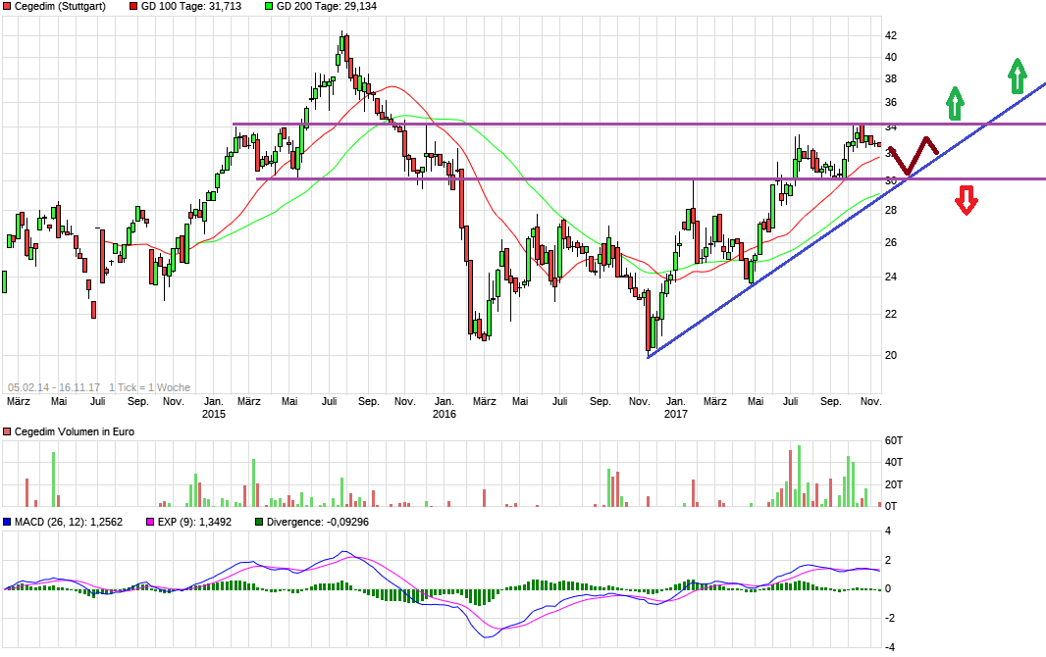Click the green up arrow beside 34 resistance line
Viewport: 1046px width, 657px height.
954,101
